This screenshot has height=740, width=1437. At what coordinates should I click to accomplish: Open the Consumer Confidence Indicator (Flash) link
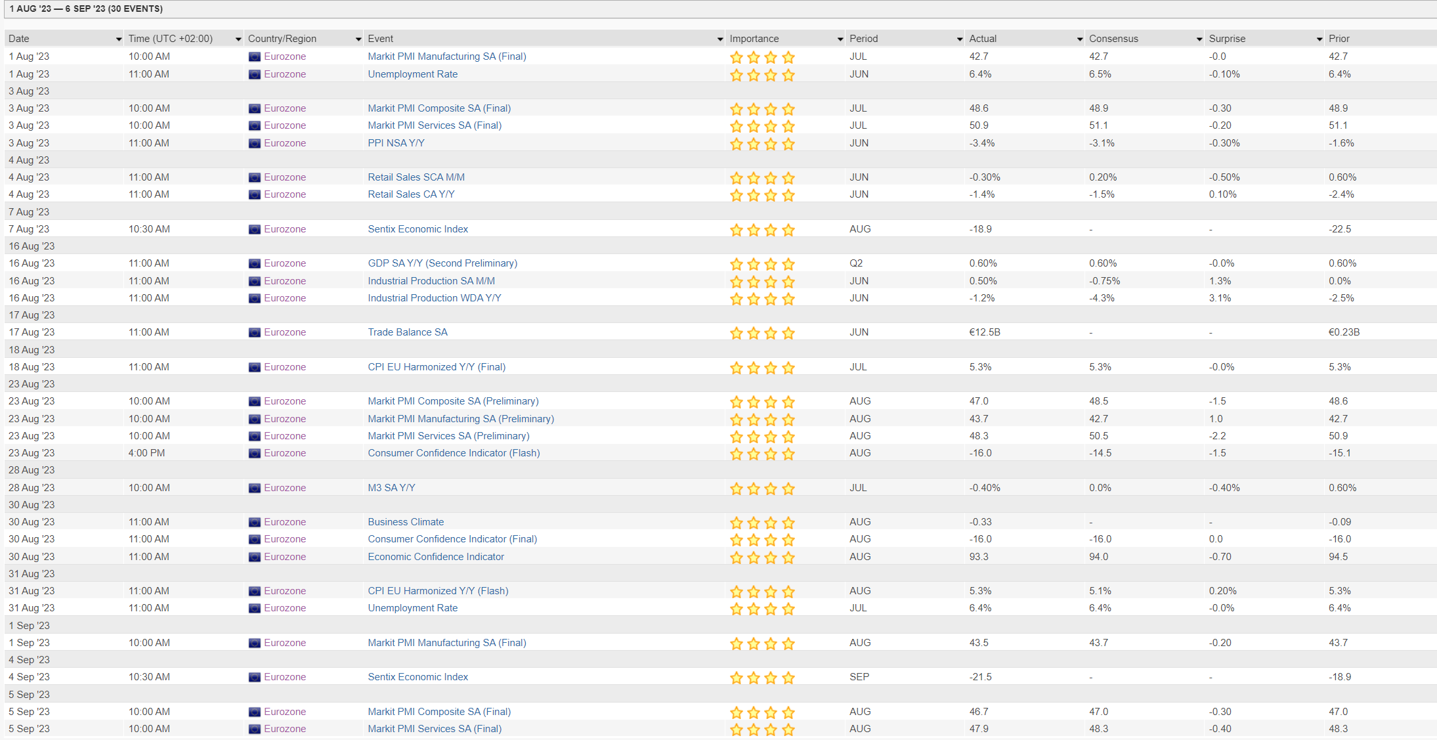[454, 453]
